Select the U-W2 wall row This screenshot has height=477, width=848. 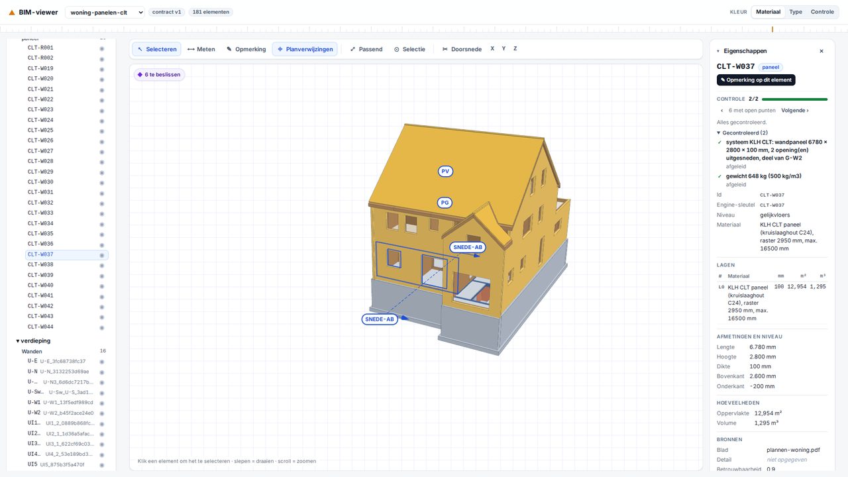(x=66, y=413)
